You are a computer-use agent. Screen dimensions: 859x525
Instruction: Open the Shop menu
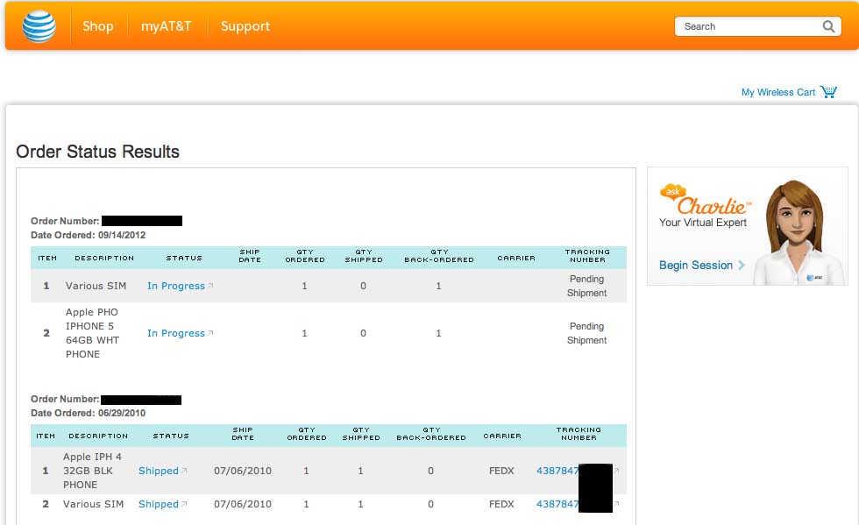[97, 26]
